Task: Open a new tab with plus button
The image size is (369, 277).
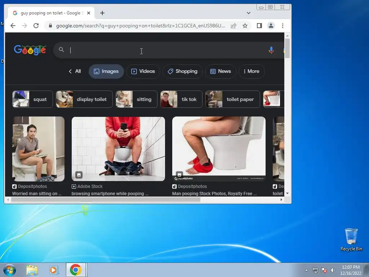Action: [x=102, y=13]
